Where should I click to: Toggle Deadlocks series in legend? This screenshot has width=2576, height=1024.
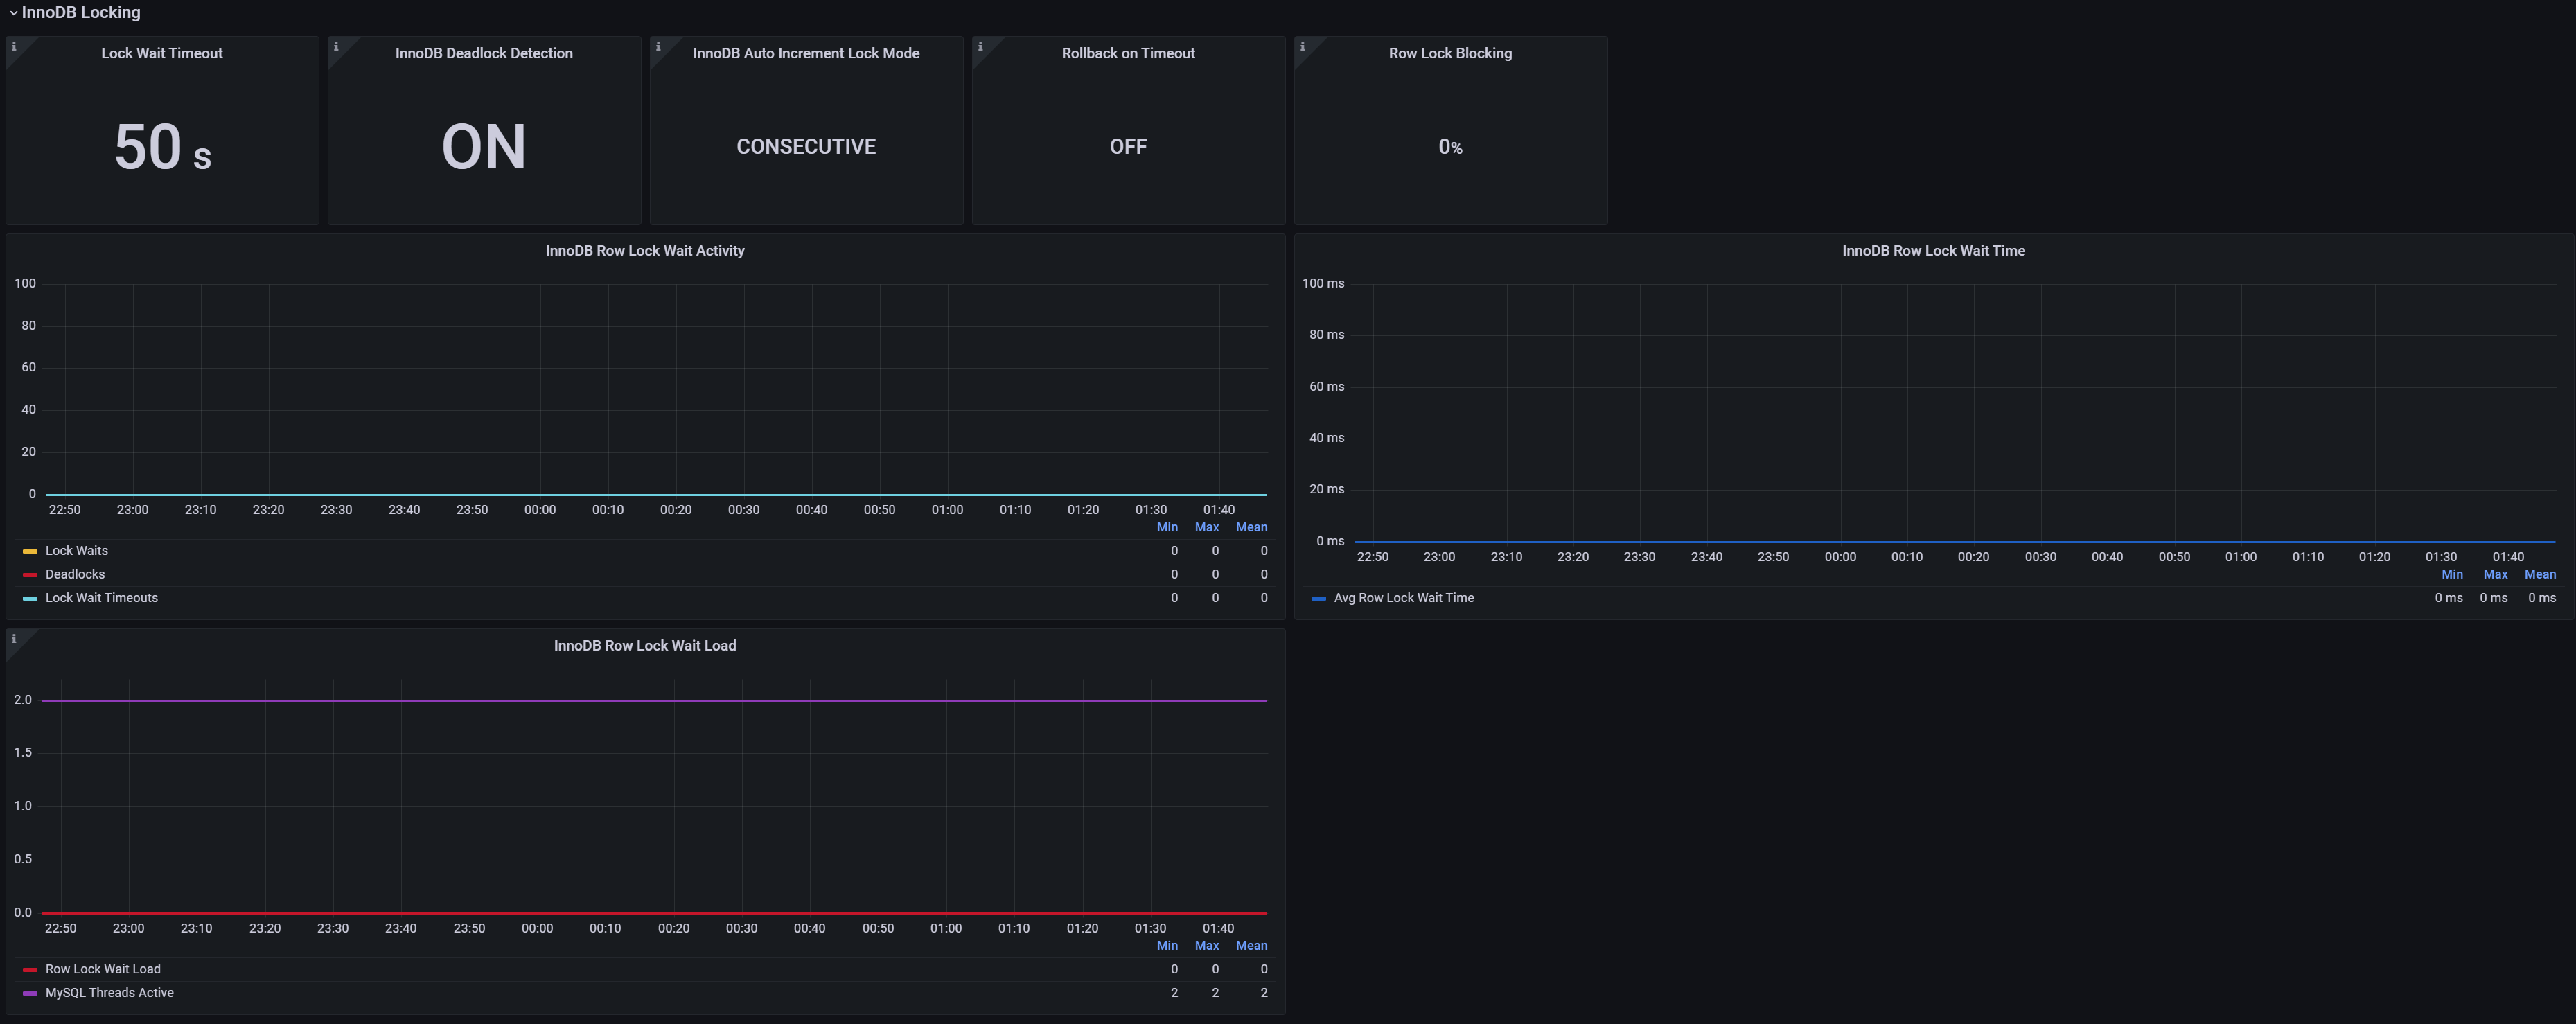tap(74, 574)
